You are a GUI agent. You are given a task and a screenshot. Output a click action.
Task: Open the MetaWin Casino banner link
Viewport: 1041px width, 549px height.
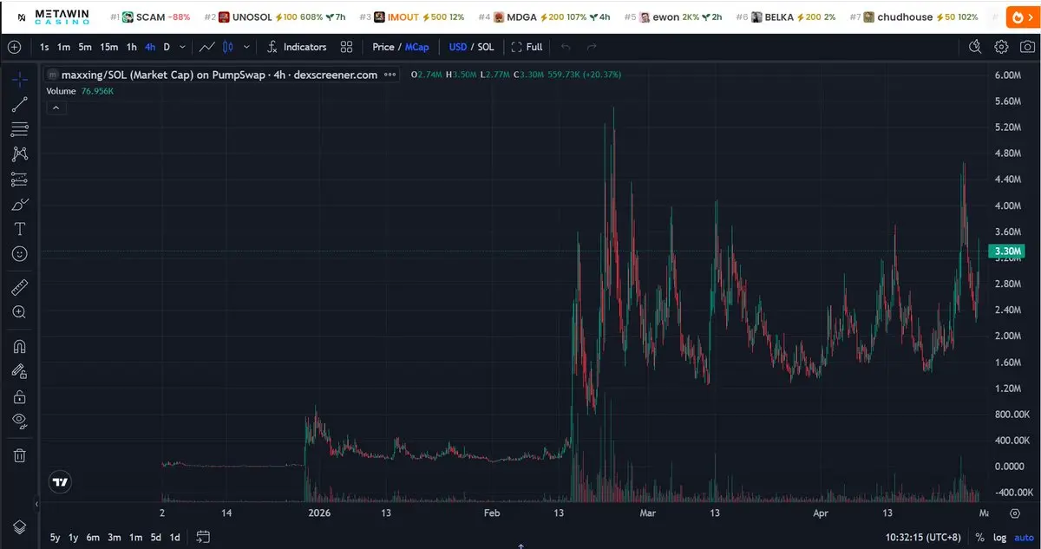coord(55,17)
